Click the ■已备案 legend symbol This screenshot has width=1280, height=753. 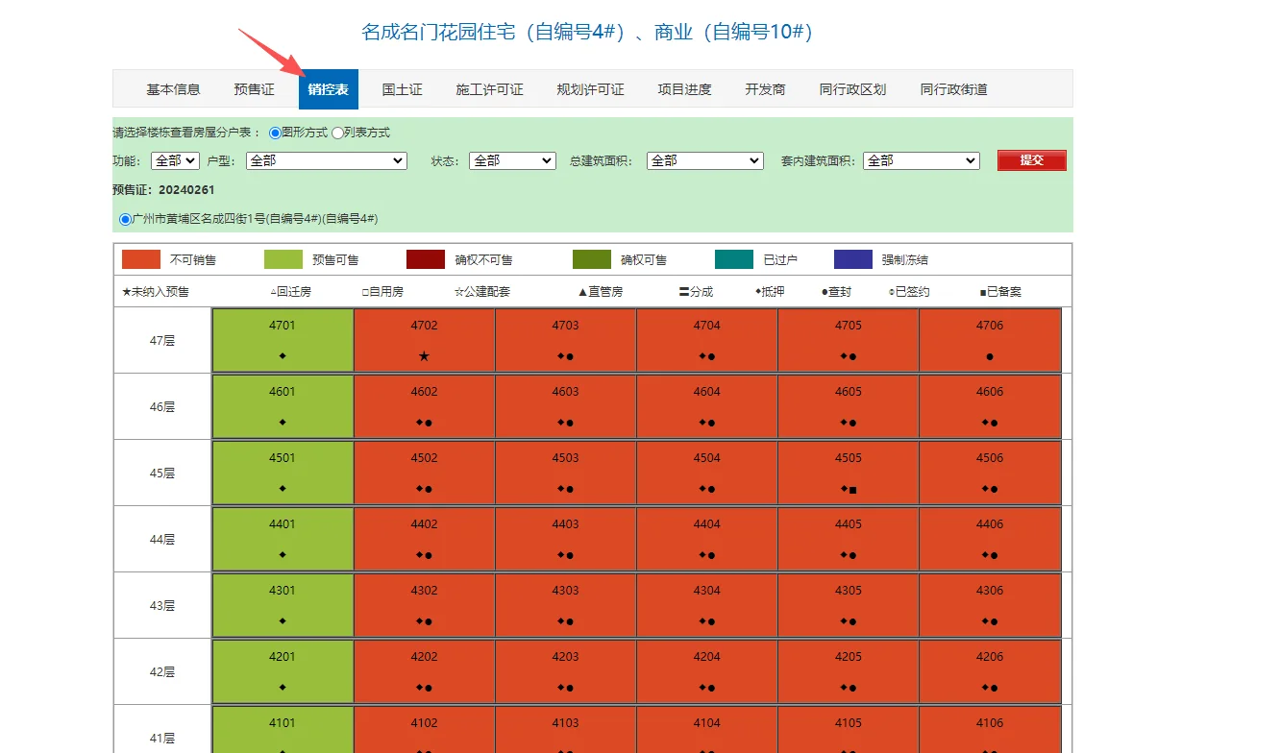coord(1000,291)
